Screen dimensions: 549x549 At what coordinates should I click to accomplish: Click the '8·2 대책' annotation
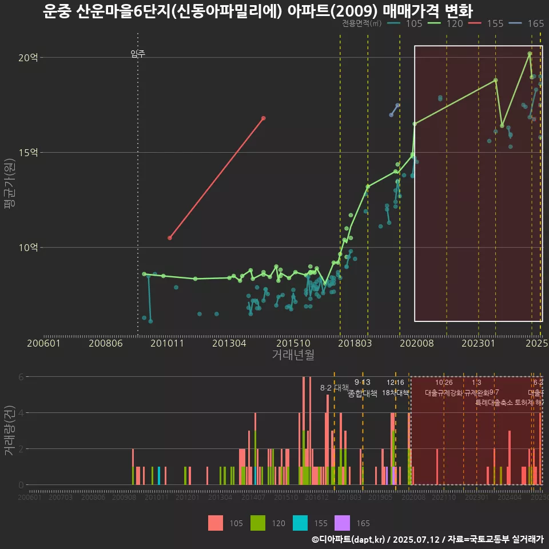coord(335,388)
